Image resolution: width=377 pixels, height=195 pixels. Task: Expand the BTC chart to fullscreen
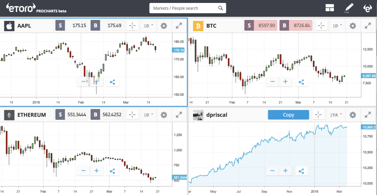[368, 26]
